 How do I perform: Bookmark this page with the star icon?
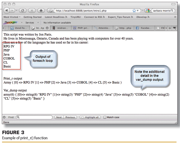(x=134, y=11)
